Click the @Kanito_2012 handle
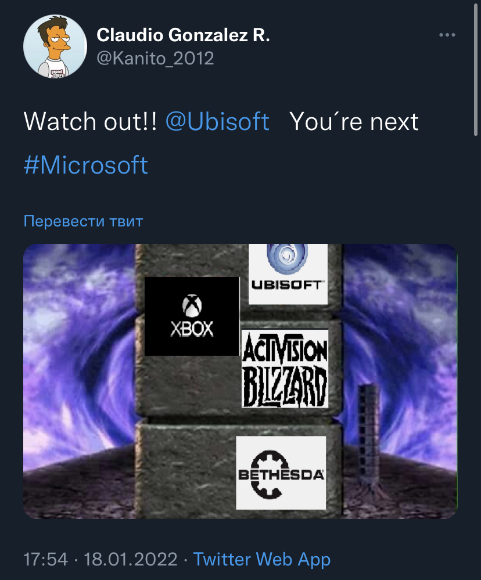Screen dimensions: 481x580 (x=155, y=59)
